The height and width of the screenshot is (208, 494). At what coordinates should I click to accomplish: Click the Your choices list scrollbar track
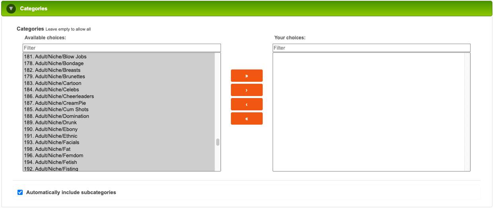pyautogui.click(x=467, y=112)
